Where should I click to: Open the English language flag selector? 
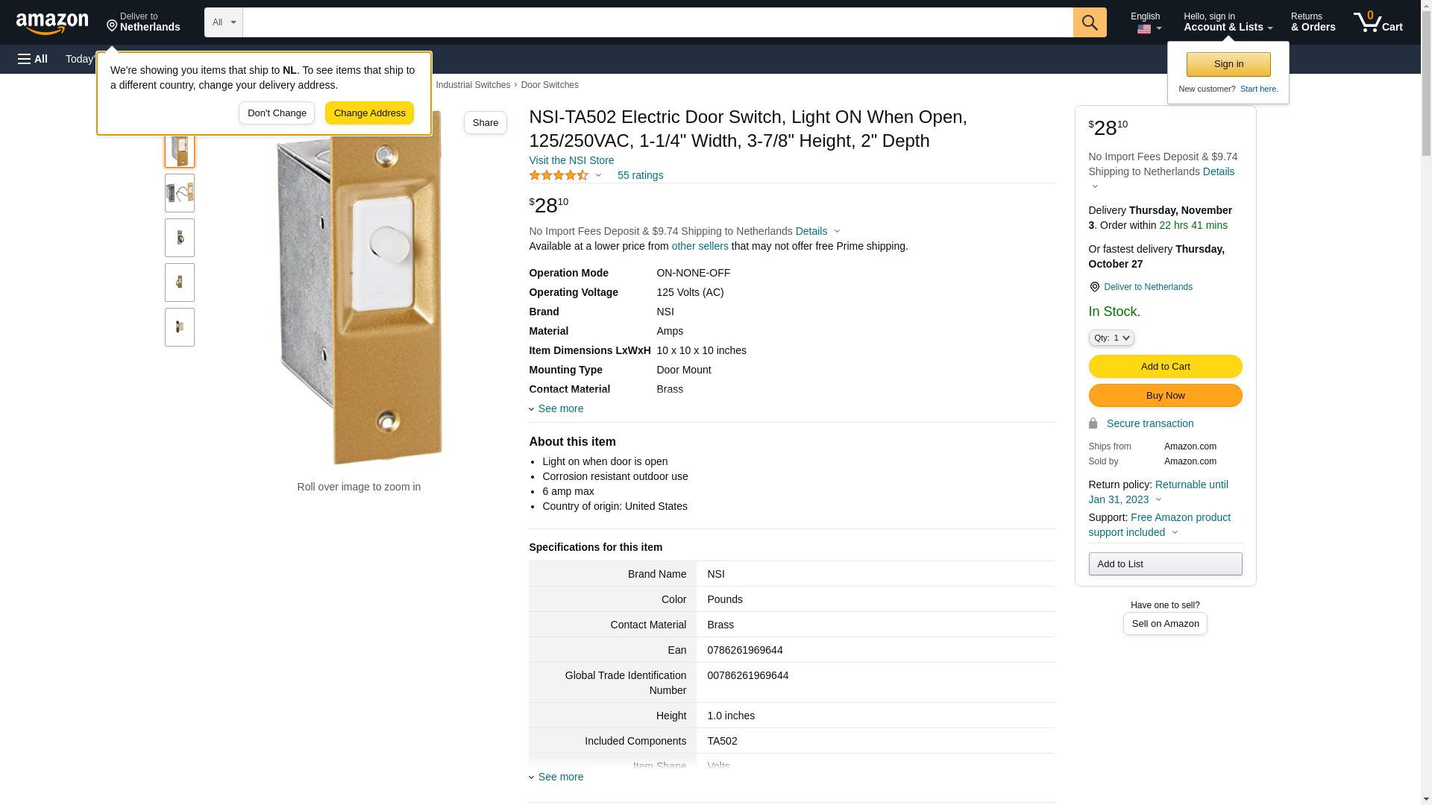(1146, 22)
